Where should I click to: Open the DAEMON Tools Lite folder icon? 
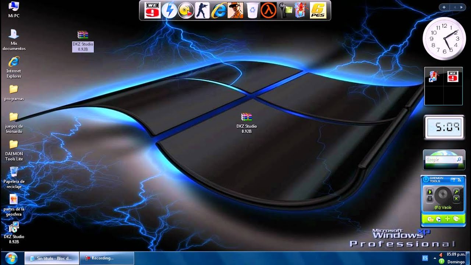click(14, 151)
